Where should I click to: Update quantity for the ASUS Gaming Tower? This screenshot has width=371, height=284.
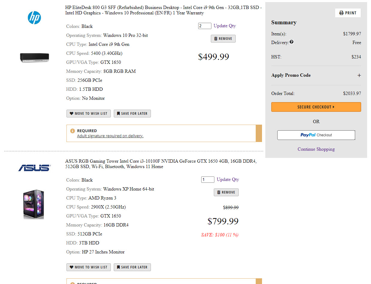coord(228,179)
